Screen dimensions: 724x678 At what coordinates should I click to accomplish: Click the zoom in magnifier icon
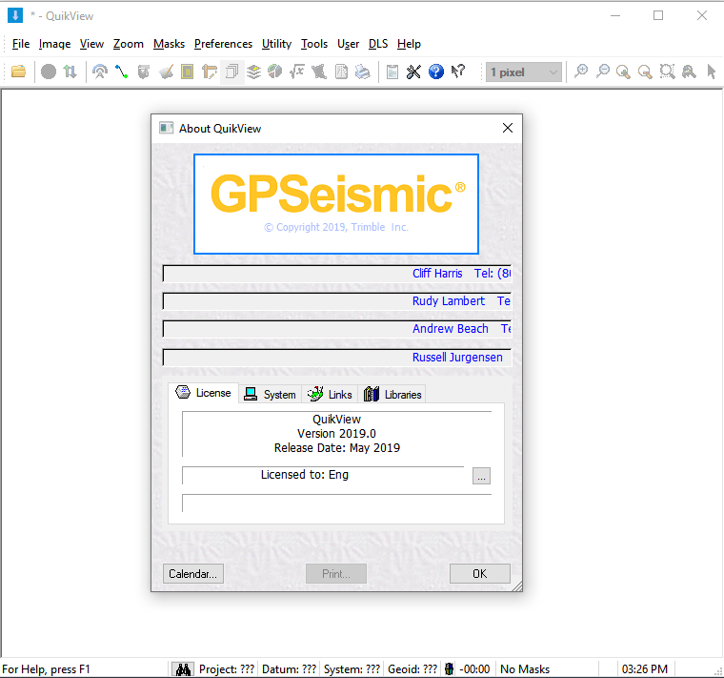point(581,72)
